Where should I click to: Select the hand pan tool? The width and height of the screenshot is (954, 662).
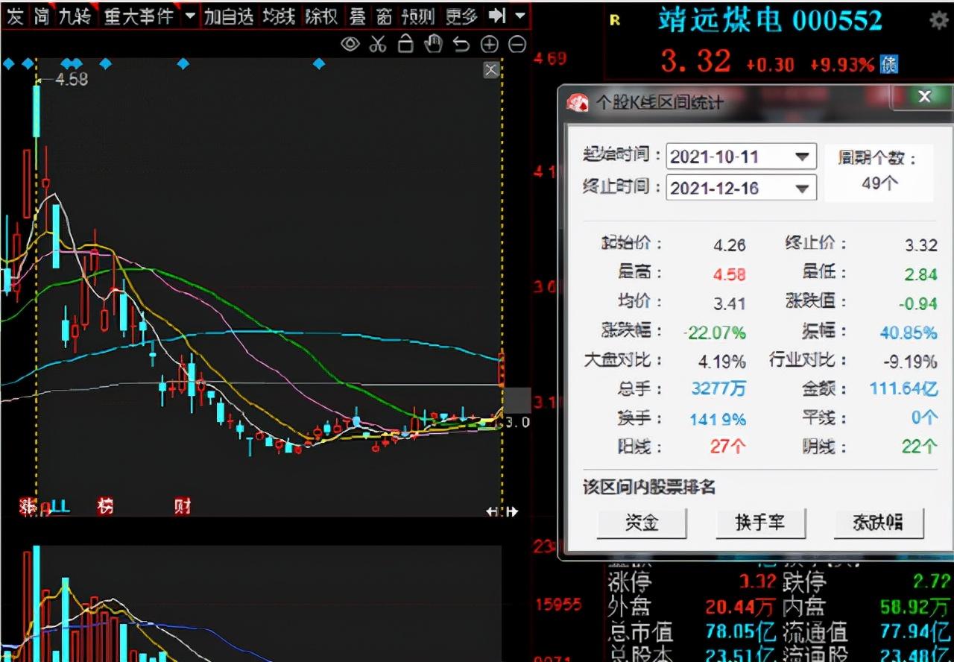[433, 44]
